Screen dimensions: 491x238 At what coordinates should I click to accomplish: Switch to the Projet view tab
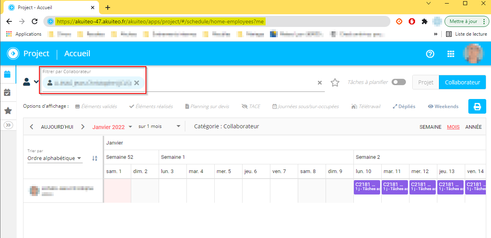[425, 82]
